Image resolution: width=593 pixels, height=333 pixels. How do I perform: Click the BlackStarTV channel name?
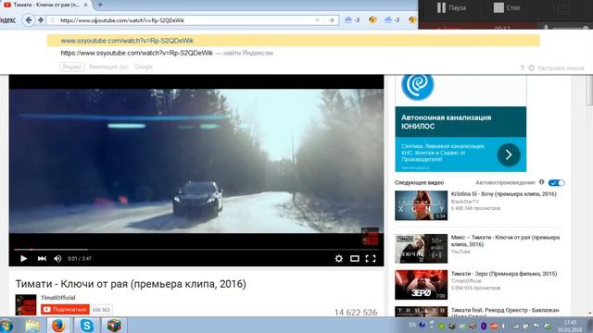[x=465, y=202]
